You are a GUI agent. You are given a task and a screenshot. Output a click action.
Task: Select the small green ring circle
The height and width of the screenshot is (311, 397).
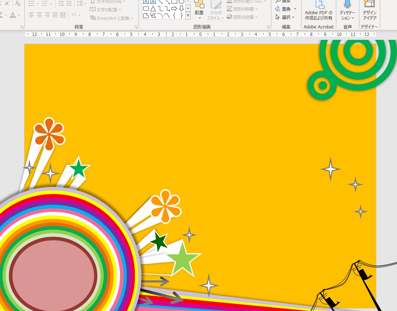tap(322, 85)
